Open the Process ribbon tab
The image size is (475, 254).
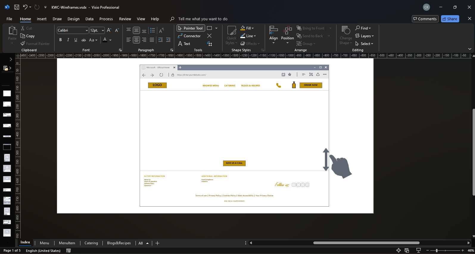[106, 19]
